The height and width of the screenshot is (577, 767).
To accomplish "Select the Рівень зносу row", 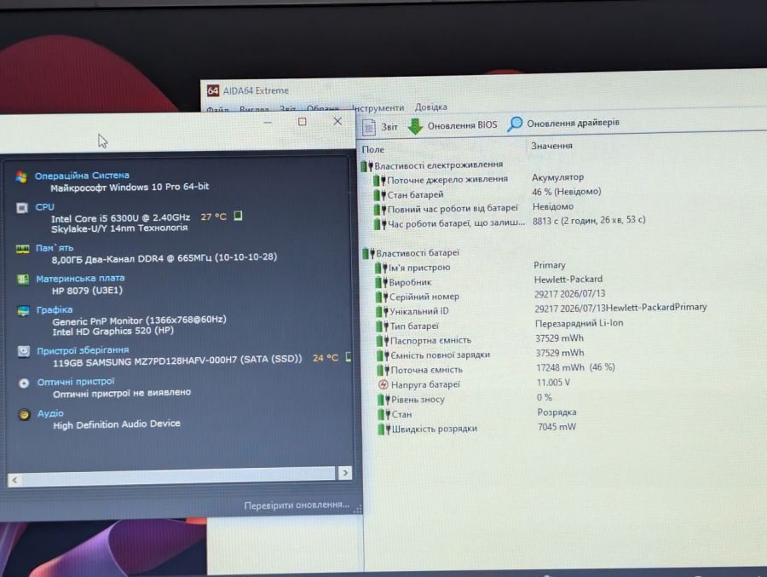I will pyautogui.click(x=412, y=400).
